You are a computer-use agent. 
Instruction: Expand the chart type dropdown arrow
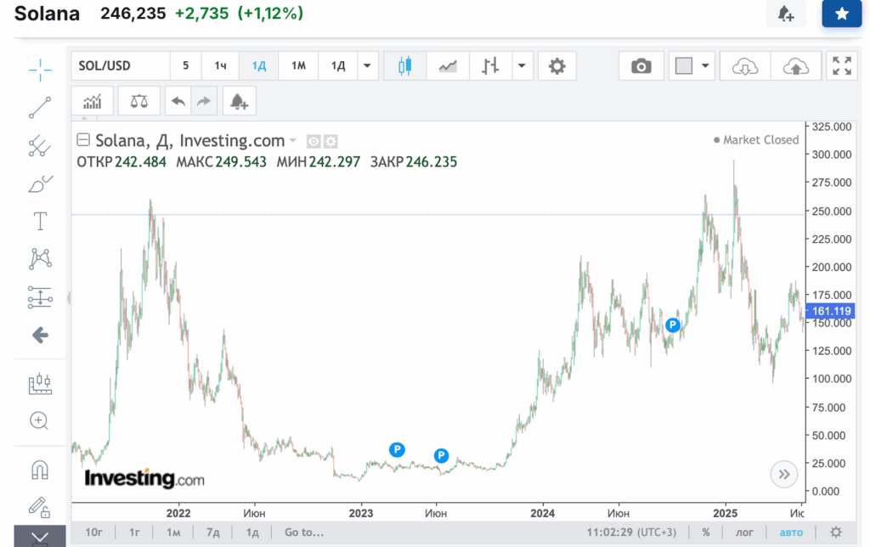click(x=521, y=66)
